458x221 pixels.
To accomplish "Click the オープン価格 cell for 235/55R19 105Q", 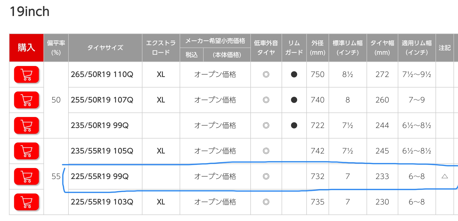I will coord(215,151).
